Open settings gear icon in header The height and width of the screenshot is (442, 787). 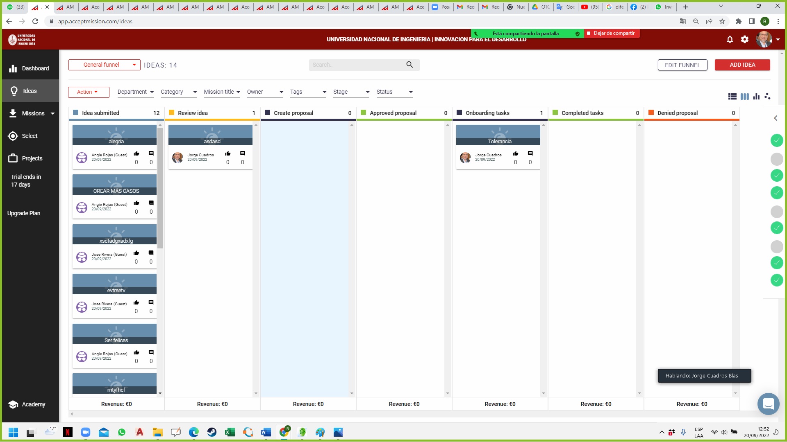(x=744, y=40)
